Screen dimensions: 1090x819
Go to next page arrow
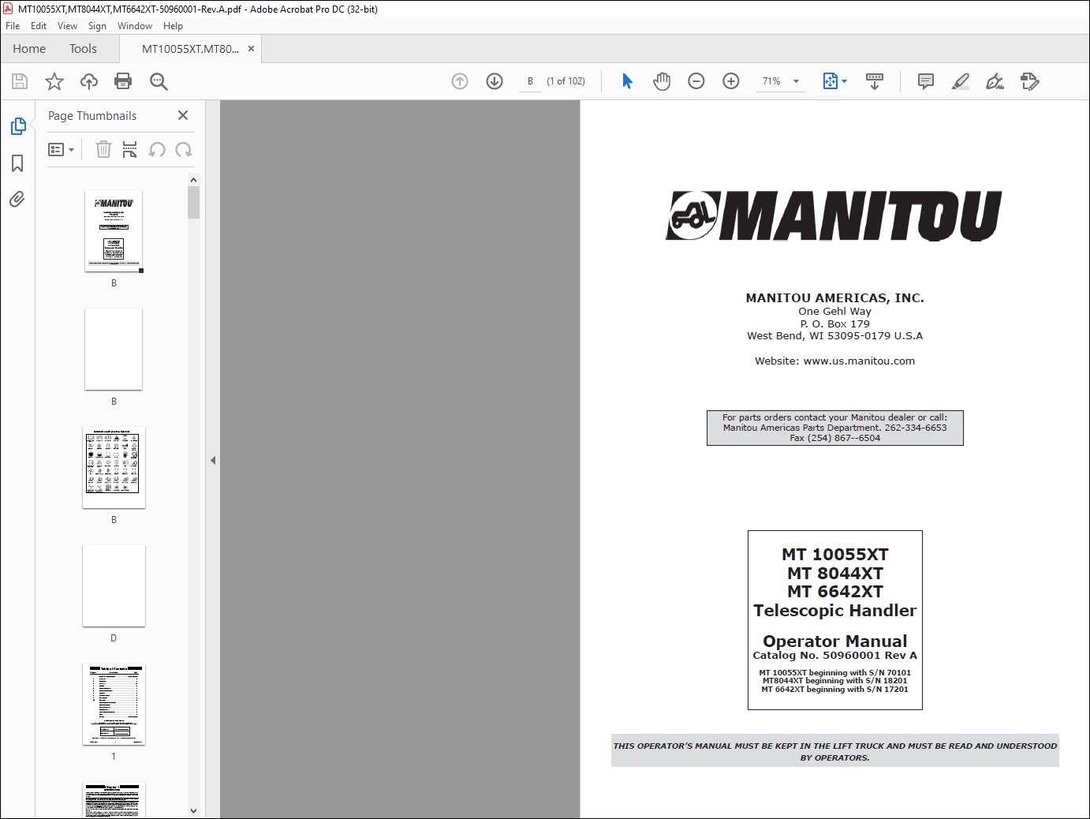point(495,81)
